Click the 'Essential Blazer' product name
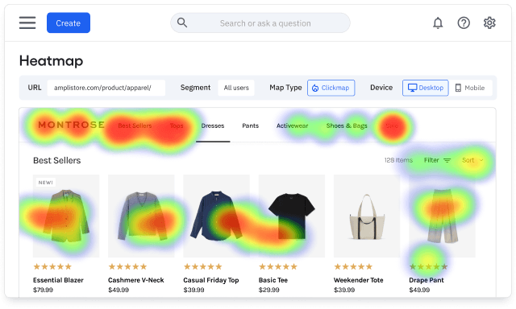516x309 pixels. [58, 280]
